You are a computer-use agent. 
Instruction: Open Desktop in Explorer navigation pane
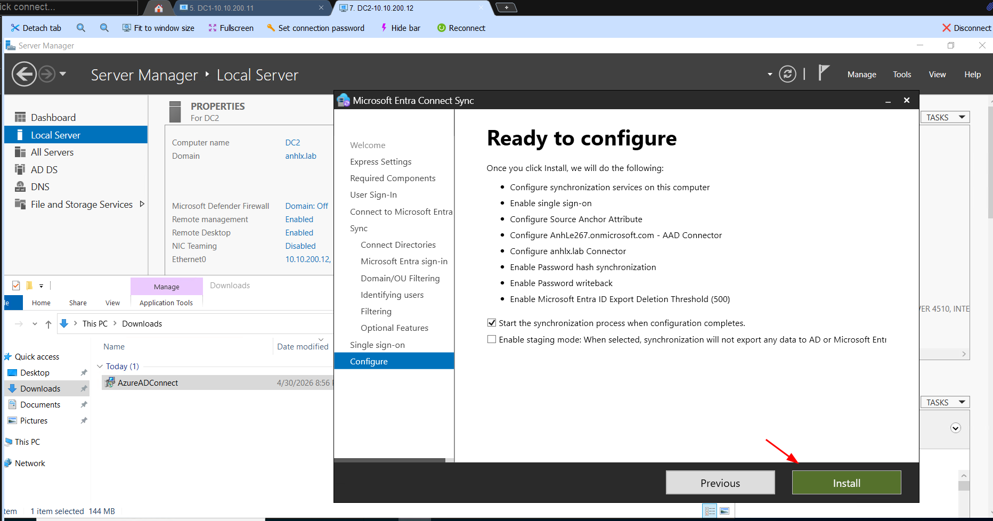pos(35,373)
